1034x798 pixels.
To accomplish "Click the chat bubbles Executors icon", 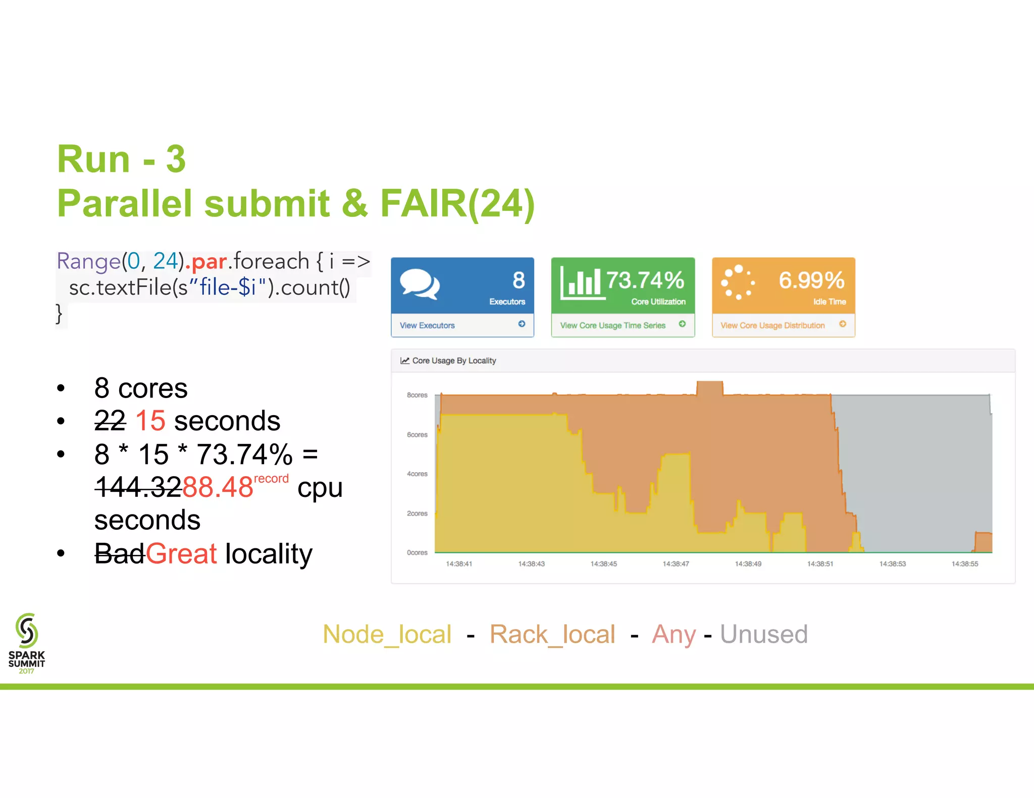I will tap(420, 284).
